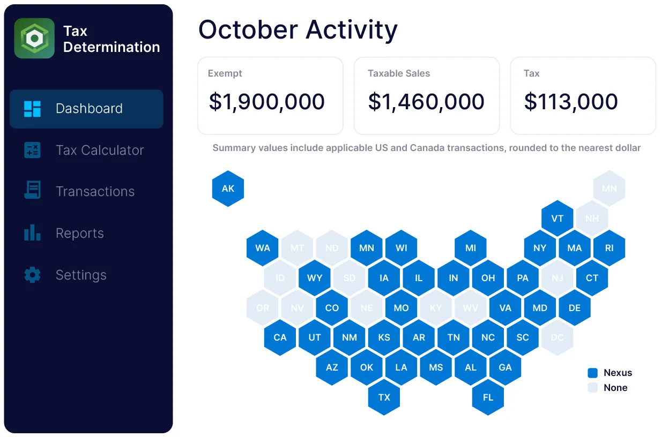Go to the Reports section
The image size is (669, 437).
(80, 233)
